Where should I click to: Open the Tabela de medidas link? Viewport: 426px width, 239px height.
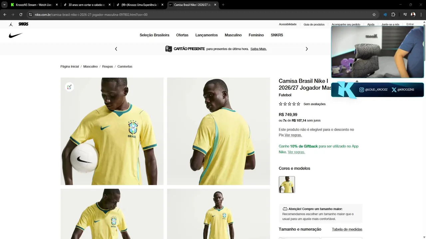347,229
